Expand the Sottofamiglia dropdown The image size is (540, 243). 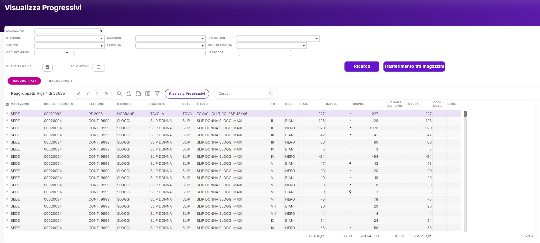(x=271, y=46)
